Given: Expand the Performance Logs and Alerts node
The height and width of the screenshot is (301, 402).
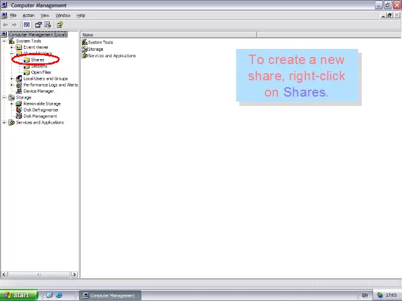Looking at the screenshot, I should [11, 85].
